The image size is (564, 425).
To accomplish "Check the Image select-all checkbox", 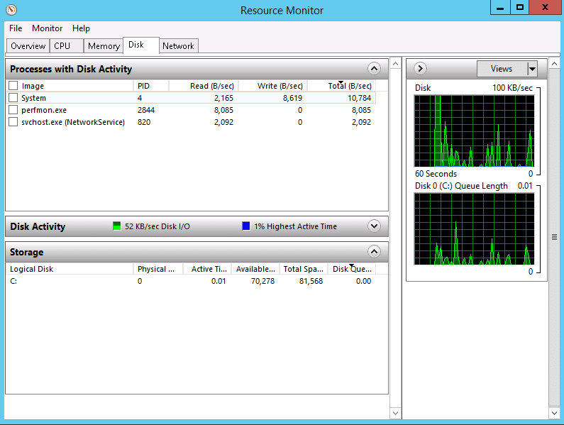I will 13,86.
